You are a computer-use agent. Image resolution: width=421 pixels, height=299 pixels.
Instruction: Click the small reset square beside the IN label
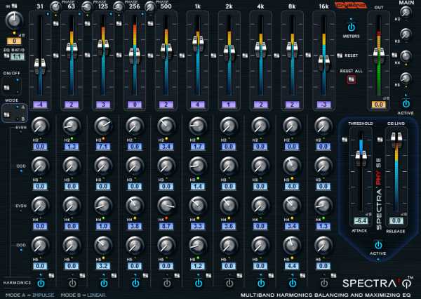(x=14, y=6)
